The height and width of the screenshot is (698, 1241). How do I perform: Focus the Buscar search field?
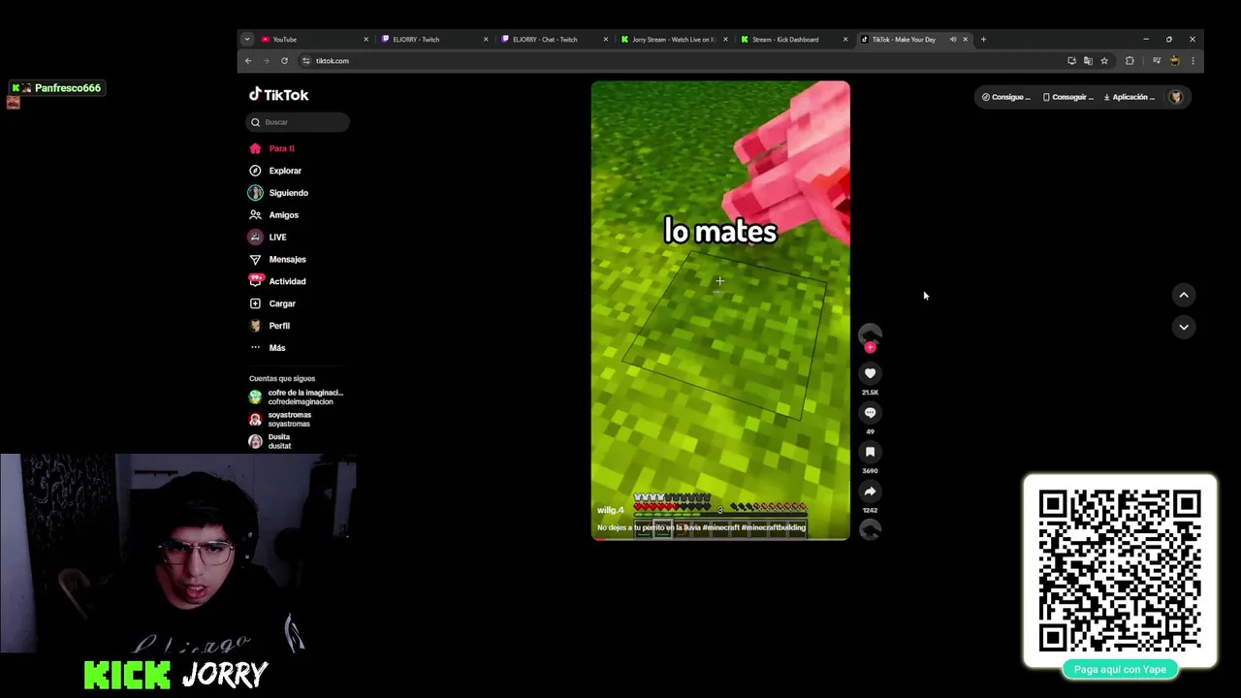298,122
